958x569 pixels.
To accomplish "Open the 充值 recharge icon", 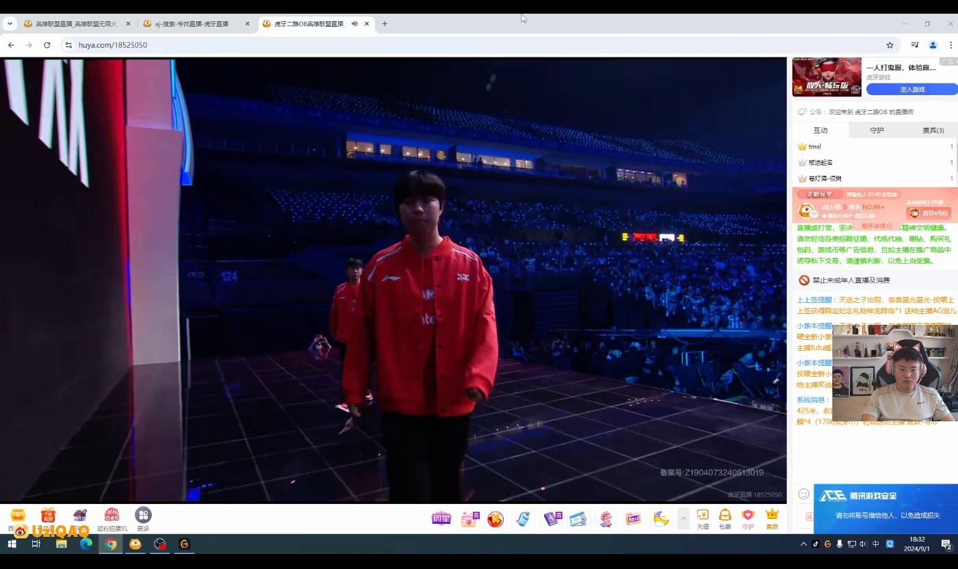I will [703, 518].
